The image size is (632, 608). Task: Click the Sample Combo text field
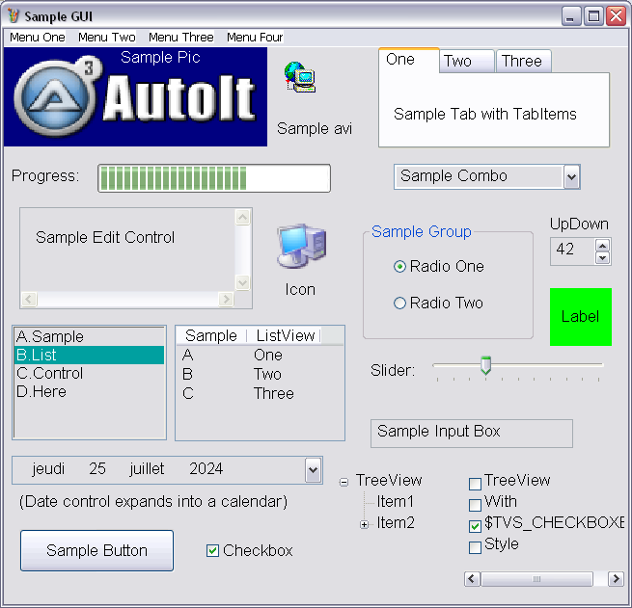[x=479, y=176]
